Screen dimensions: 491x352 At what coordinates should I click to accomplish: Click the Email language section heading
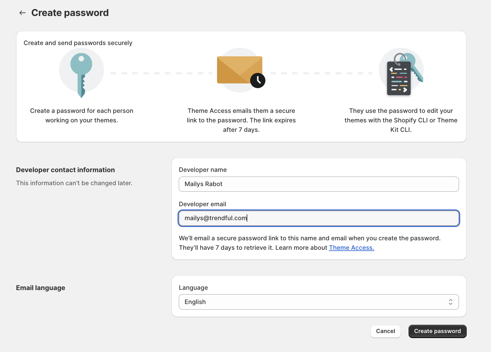coord(41,288)
